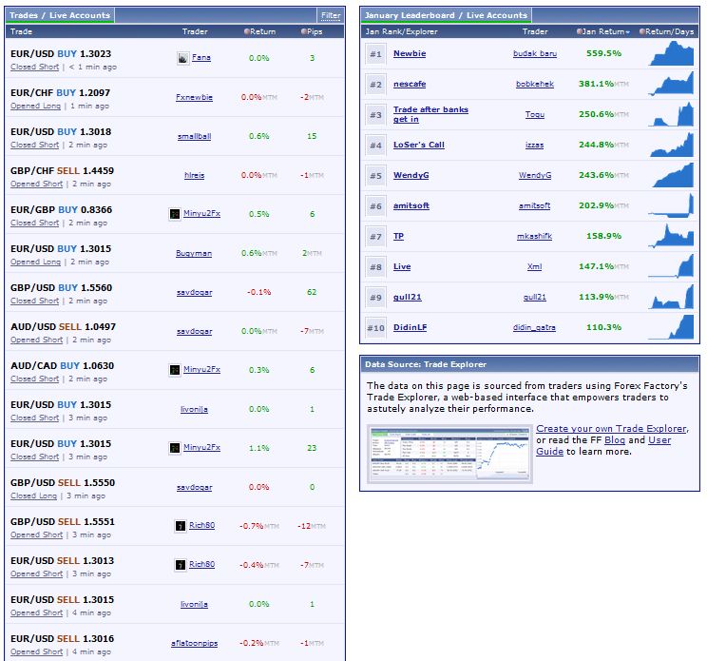Screen dimensions: 707x661
Task: Open trader budak baru's profile
Action: tap(534, 54)
